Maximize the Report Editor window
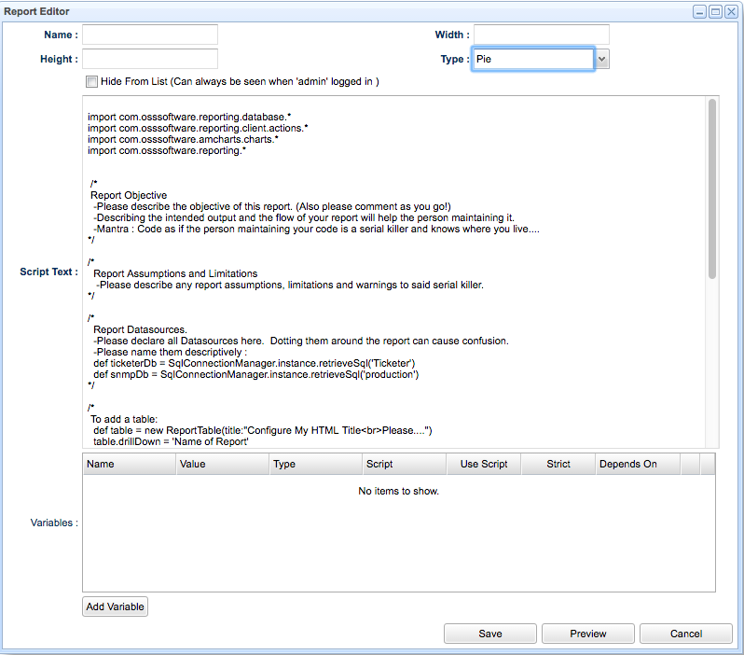This screenshot has height=655, width=744. [715, 12]
